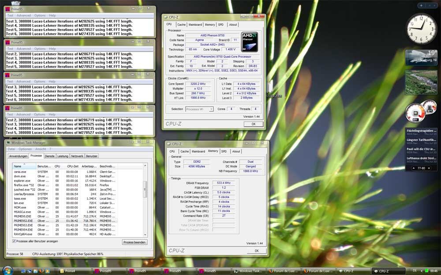441x275 pixels.
Task: Click 'Physikalischer Speicher: 86%' in status bar
Action: (x=83, y=254)
